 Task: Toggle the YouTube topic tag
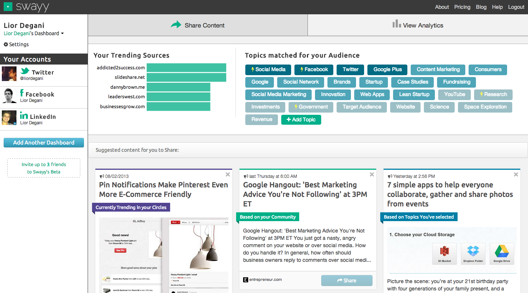pos(454,95)
